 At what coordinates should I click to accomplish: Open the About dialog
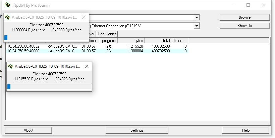click(x=29, y=130)
